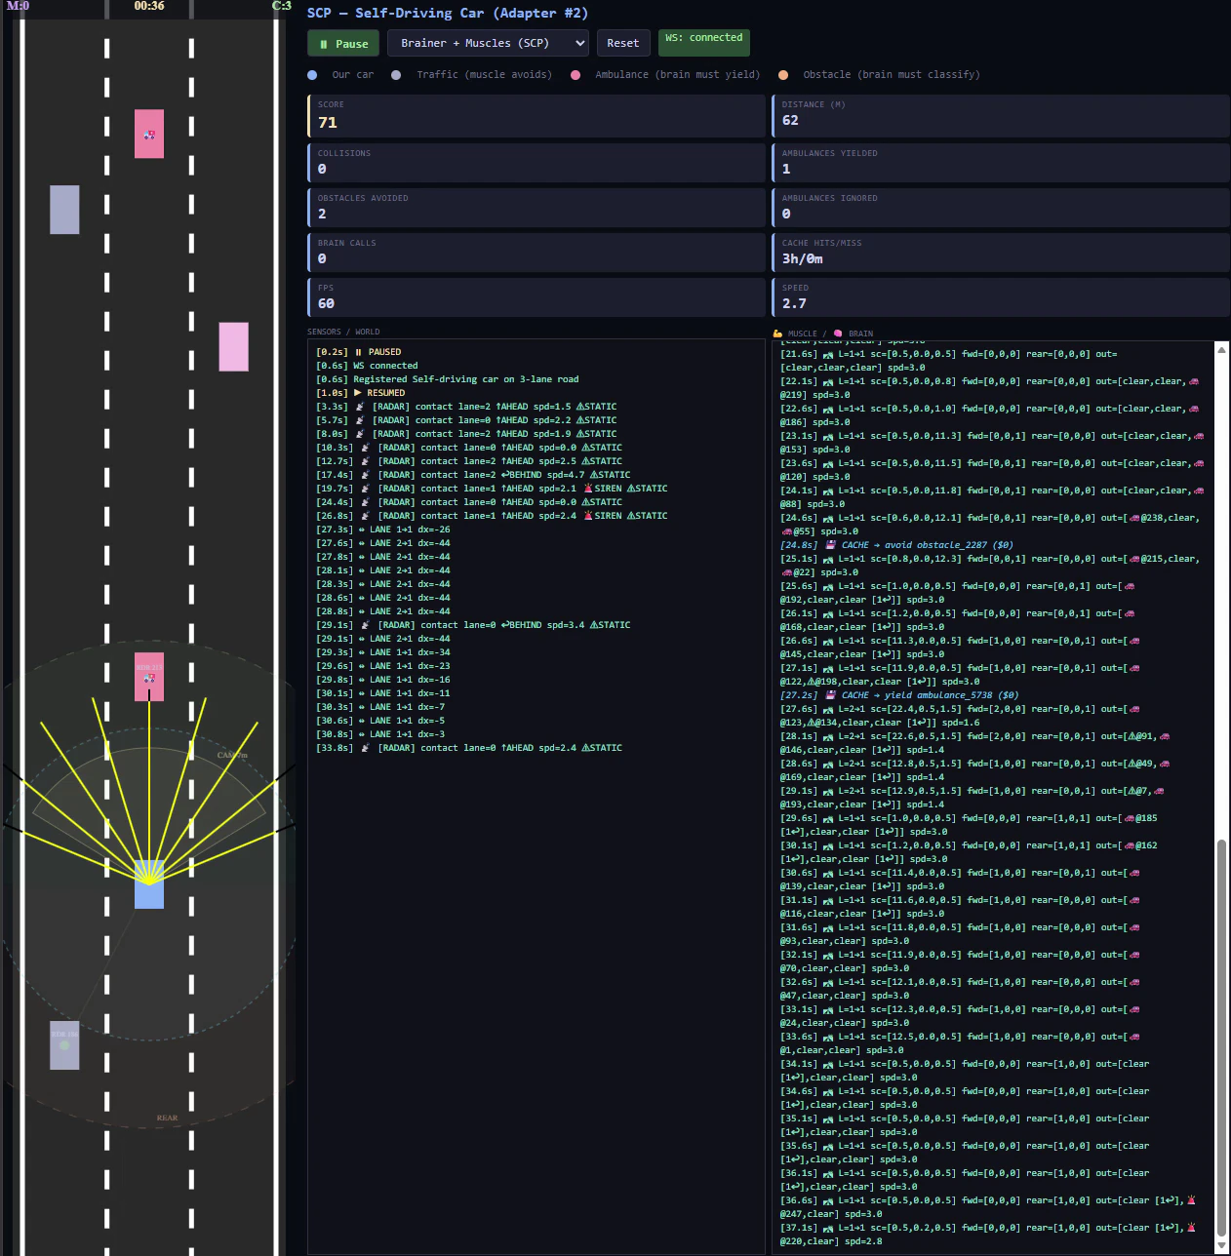
Task: Click the blue Our car legend dot
Action: 312,75
